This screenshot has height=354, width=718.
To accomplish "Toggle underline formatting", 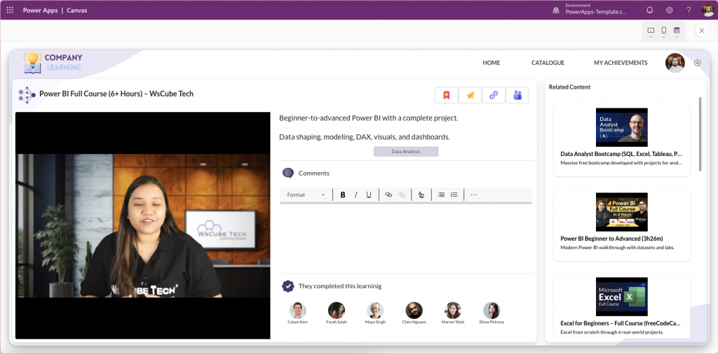I will 369,194.
